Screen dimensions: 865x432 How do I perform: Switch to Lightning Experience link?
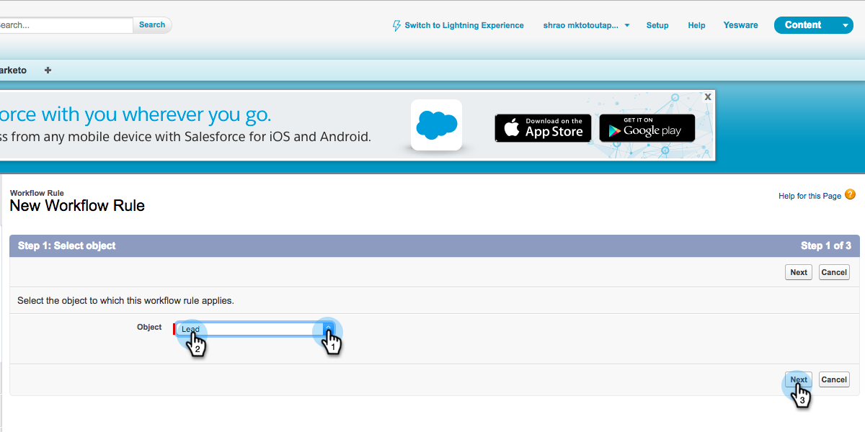464,25
